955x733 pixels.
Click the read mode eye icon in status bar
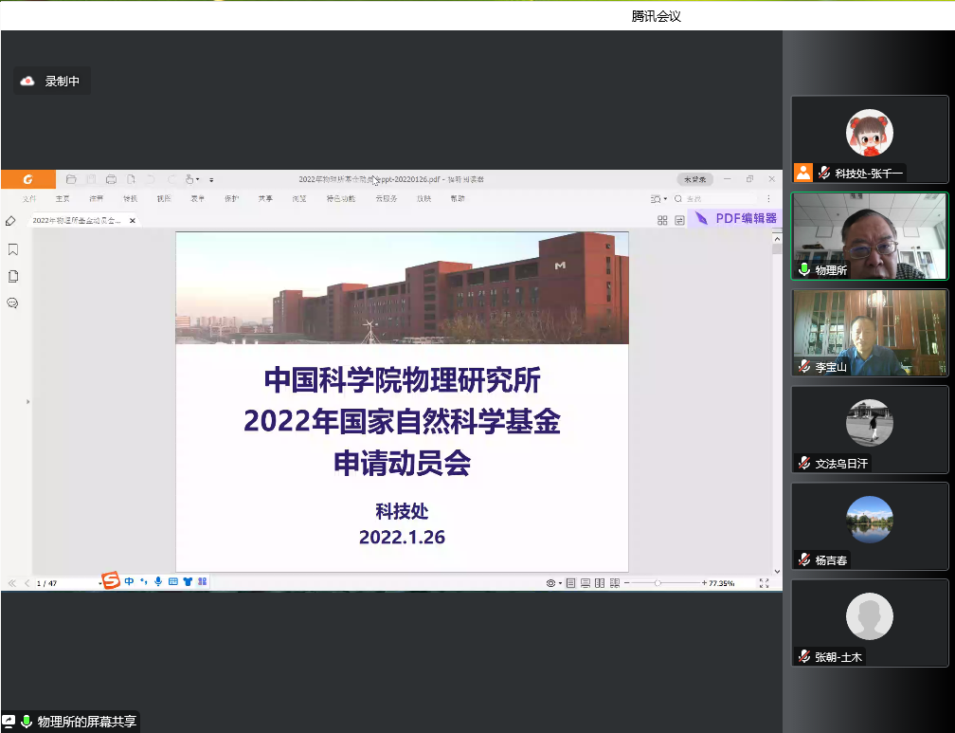tap(550, 582)
